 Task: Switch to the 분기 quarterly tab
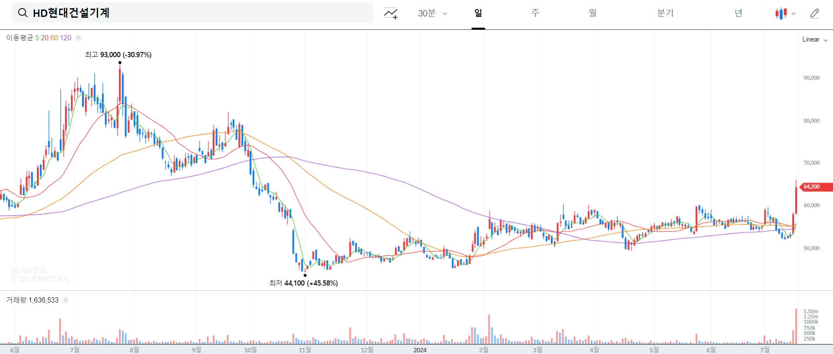point(665,13)
